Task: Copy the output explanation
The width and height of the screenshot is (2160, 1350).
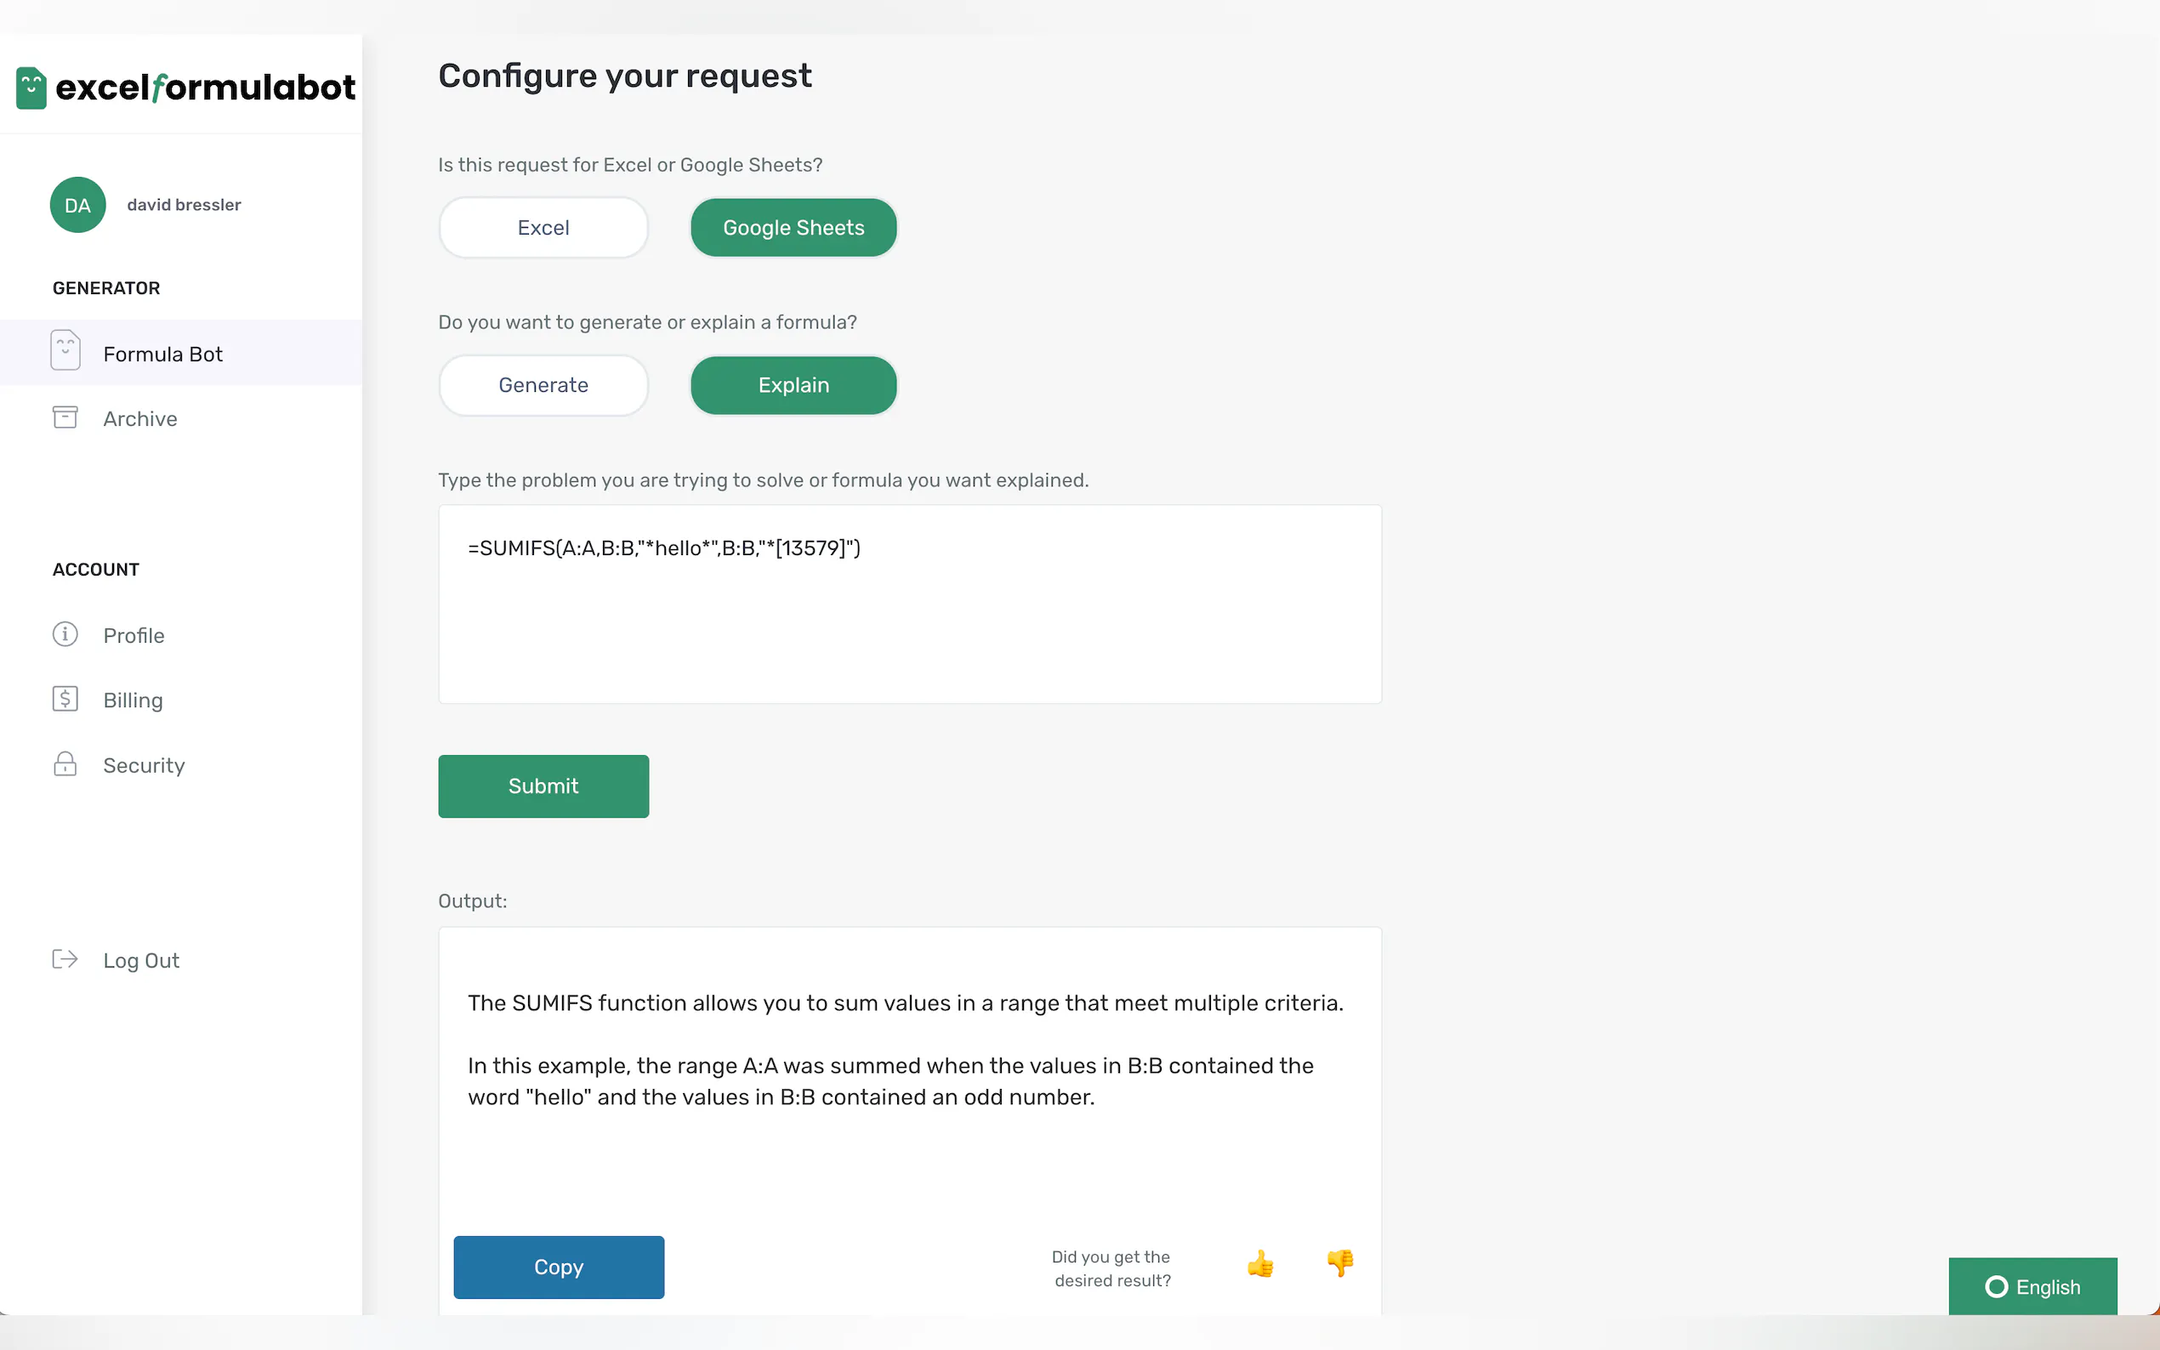Action: point(558,1267)
